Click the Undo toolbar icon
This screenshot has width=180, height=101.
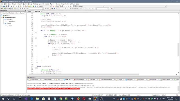(x=11, y=6)
